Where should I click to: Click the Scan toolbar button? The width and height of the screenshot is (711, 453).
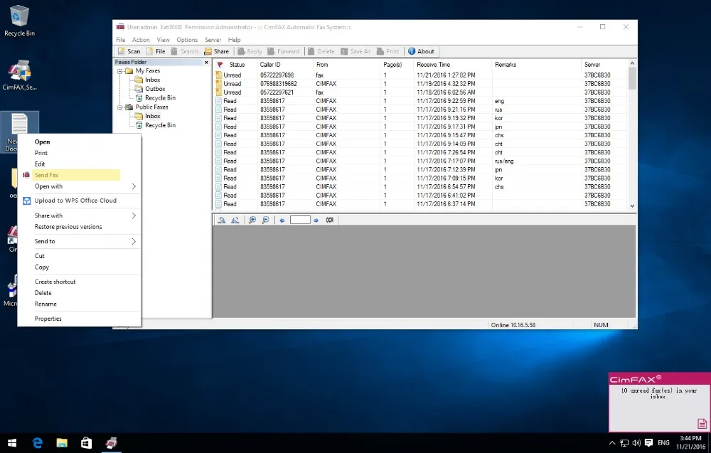[x=129, y=51]
